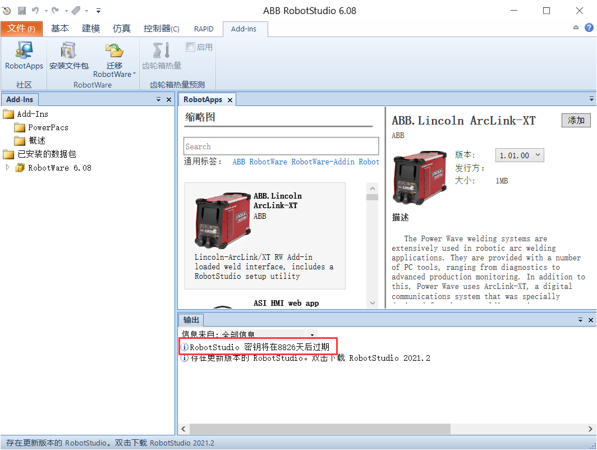597x450 pixels.
Task: Enable the 启用 checkbox
Action: (190, 47)
